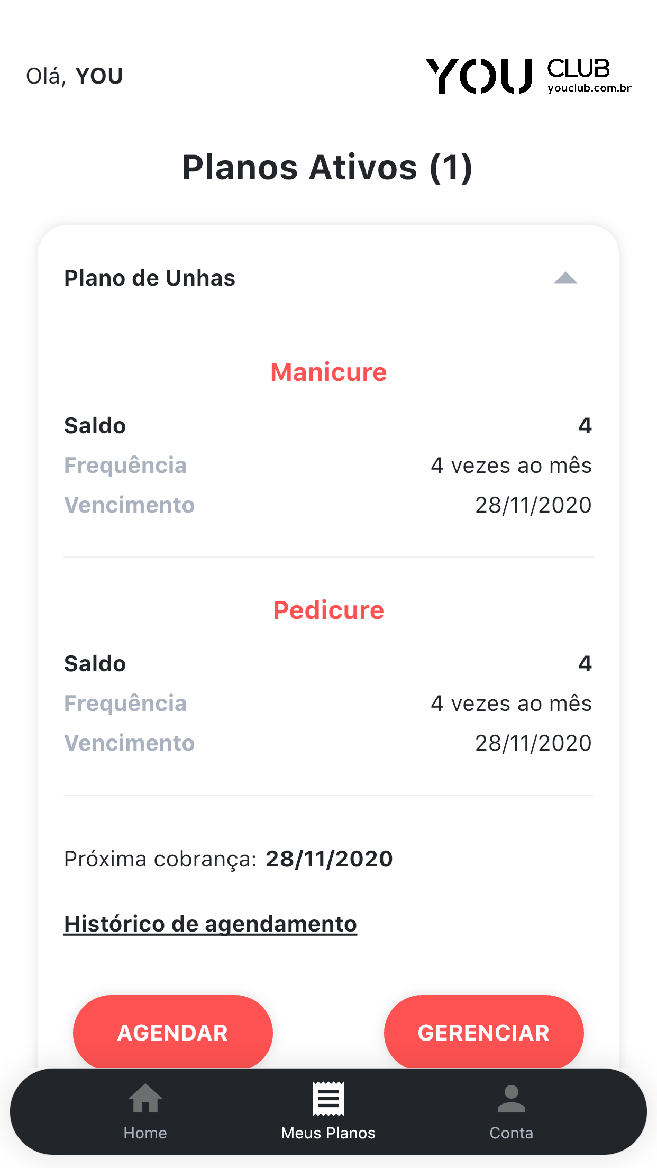Select the Meus Planos tab label
The height and width of the screenshot is (1168, 657).
(x=328, y=1133)
